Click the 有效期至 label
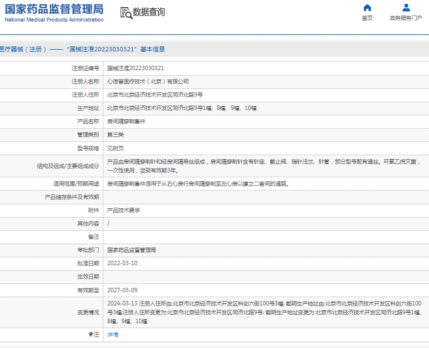Image resolution: width=429 pixels, height=348 pixels. tap(88, 290)
